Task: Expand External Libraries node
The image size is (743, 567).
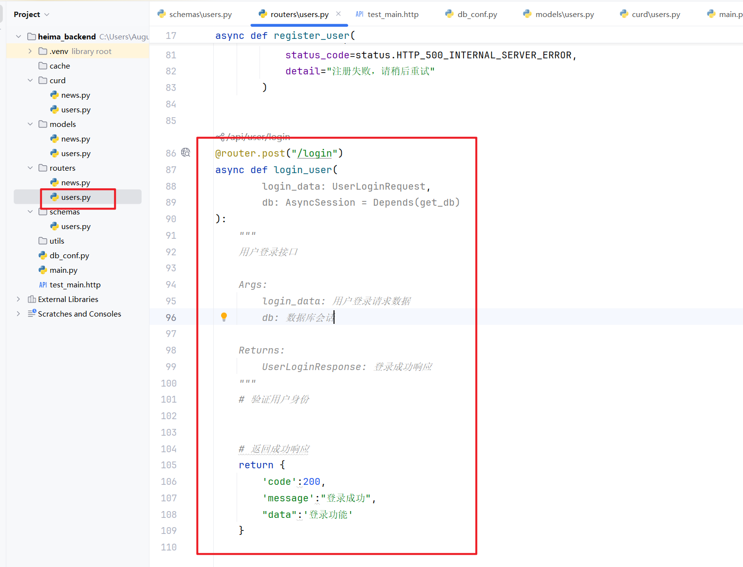Action: point(18,299)
